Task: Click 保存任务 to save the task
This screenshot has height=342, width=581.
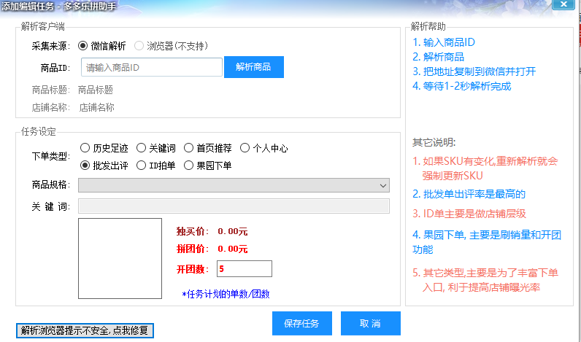Action: point(302,324)
